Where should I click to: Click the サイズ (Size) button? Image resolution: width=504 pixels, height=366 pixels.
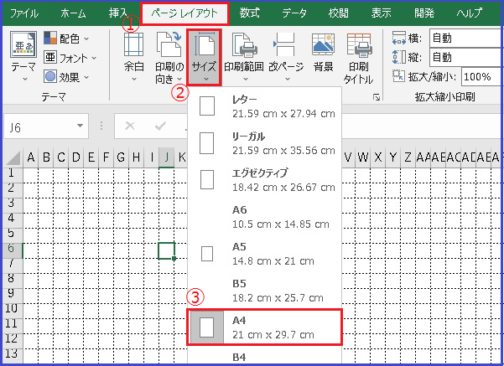[204, 57]
